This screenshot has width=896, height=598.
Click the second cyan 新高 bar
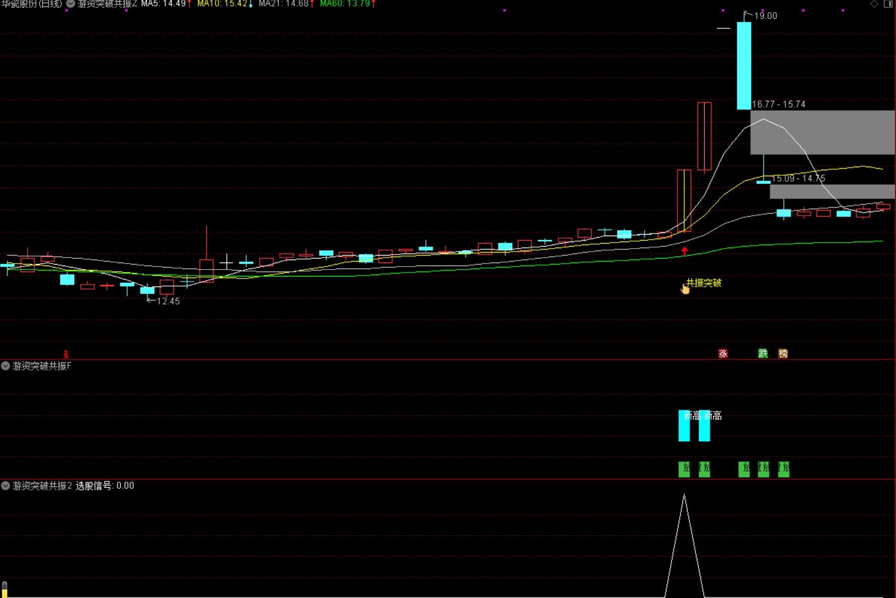click(704, 426)
